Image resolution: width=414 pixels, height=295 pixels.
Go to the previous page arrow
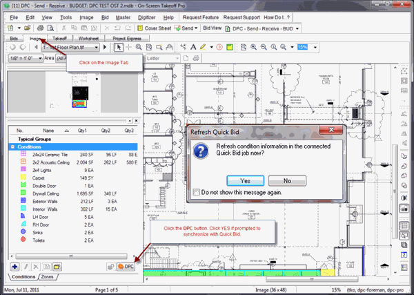tap(36, 47)
